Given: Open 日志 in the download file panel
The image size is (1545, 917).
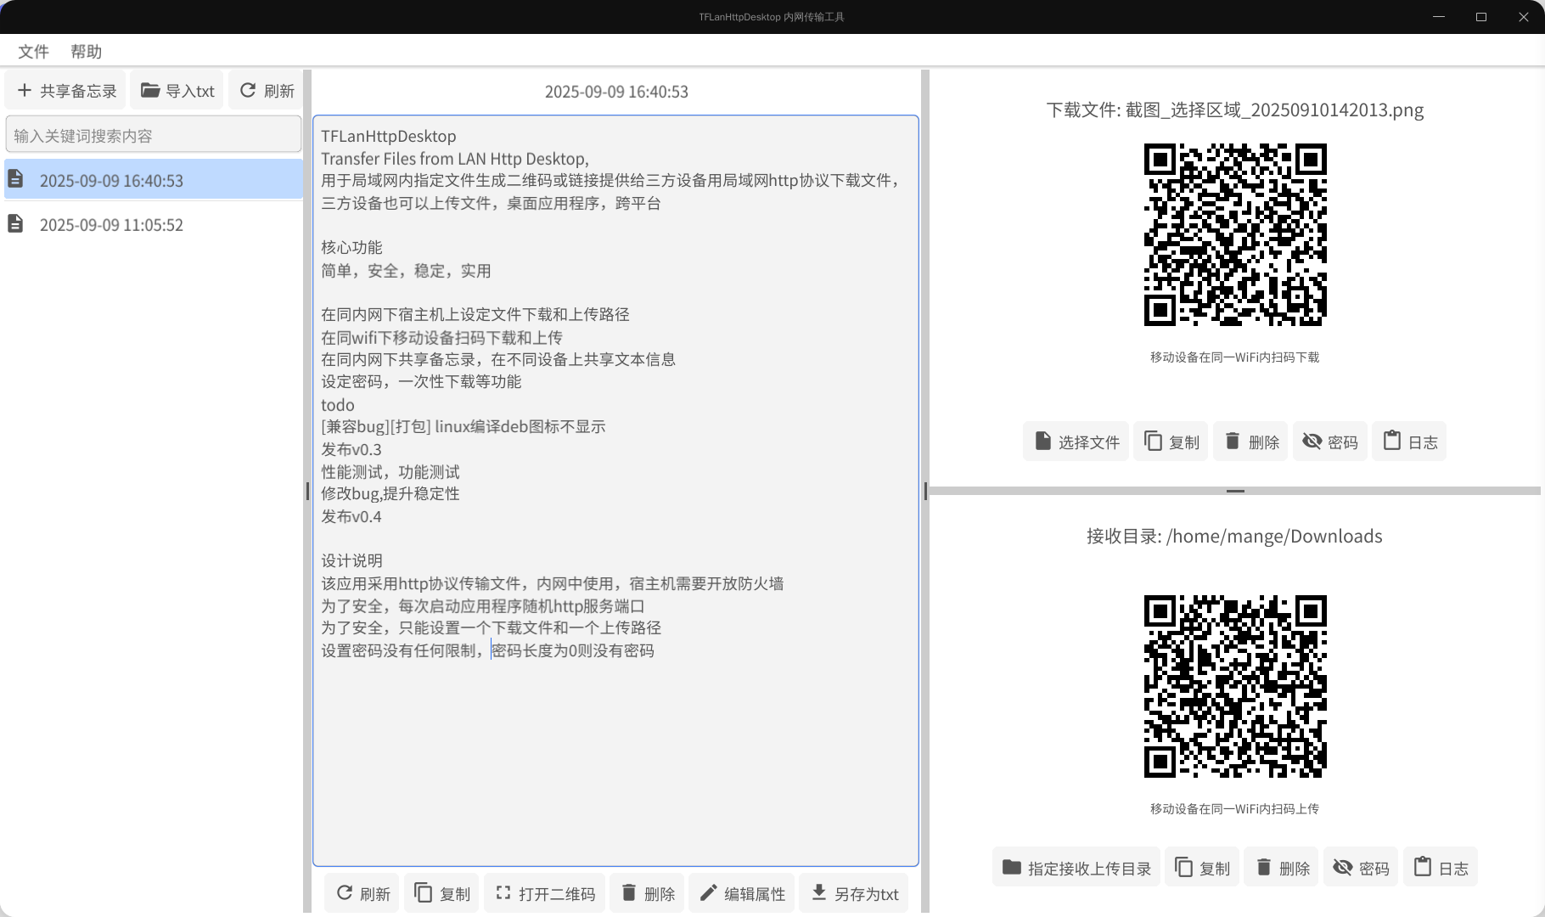Looking at the screenshot, I should tap(1409, 442).
